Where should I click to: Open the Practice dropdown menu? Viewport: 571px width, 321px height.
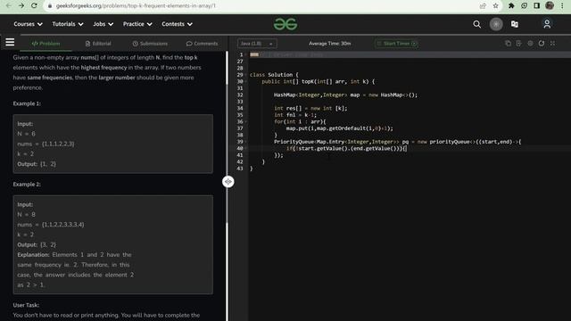137,24
